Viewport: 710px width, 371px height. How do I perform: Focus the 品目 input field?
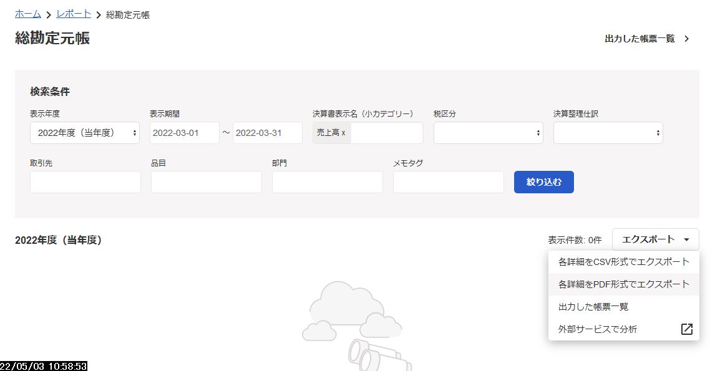207,182
